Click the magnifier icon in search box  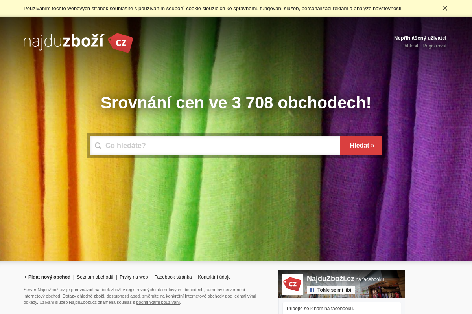[98, 146]
